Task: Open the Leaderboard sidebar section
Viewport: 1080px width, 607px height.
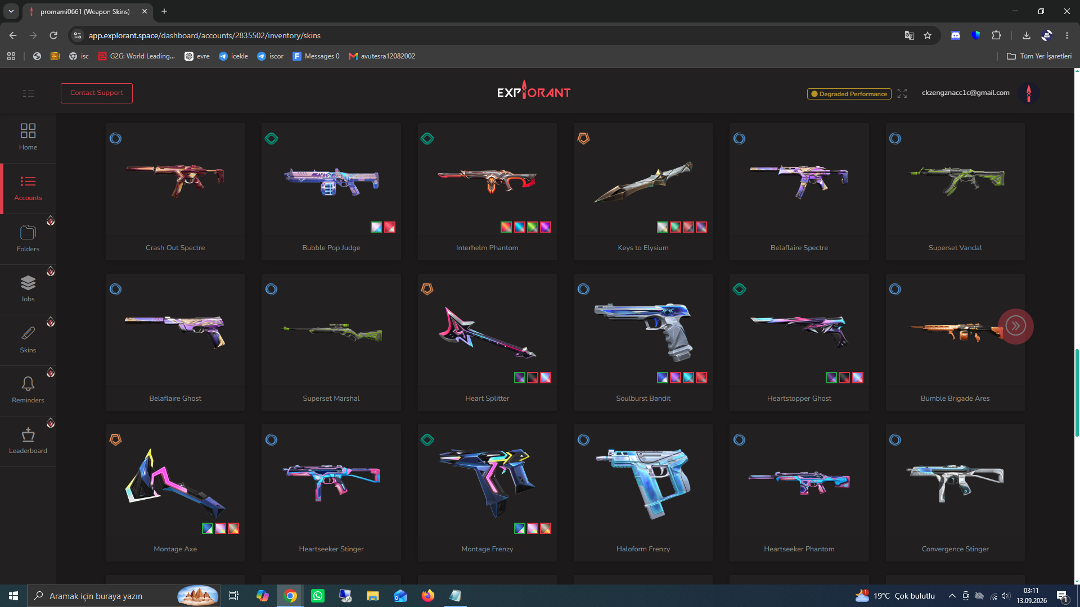Action: (x=28, y=441)
